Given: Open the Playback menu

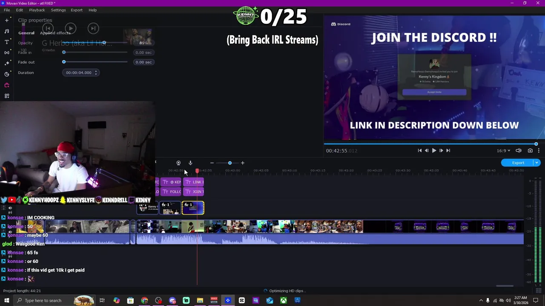Looking at the screenshot, I should (x=37, y=10).
